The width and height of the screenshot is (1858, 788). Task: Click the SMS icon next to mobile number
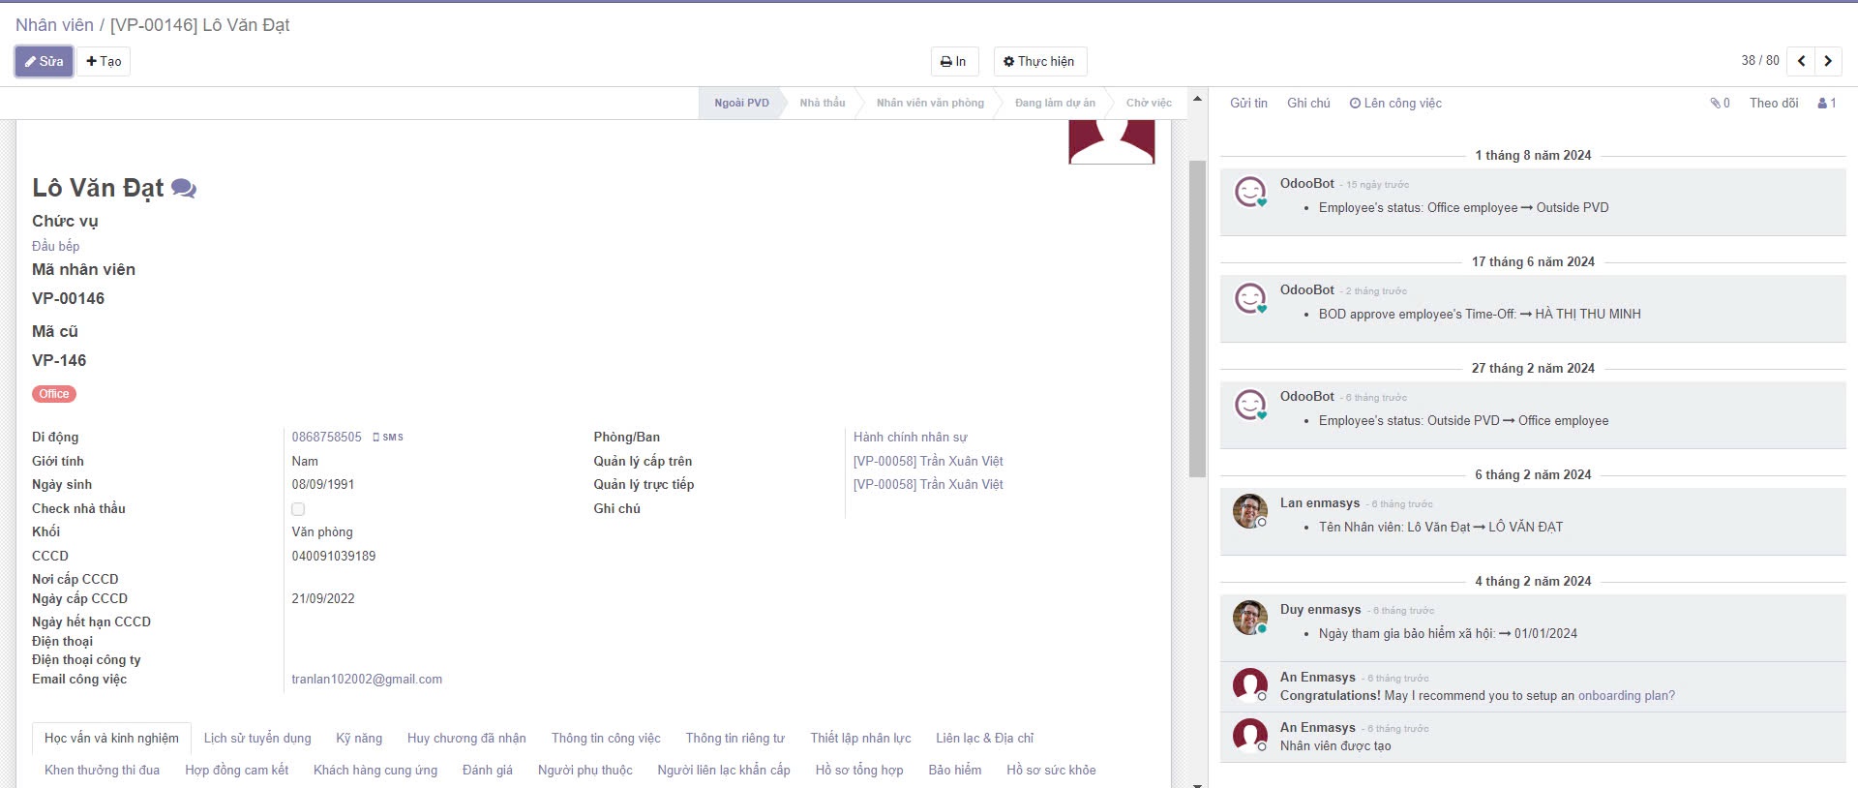coord(388,438)
